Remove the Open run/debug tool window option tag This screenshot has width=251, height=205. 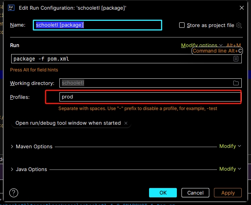tap(125, 123)
